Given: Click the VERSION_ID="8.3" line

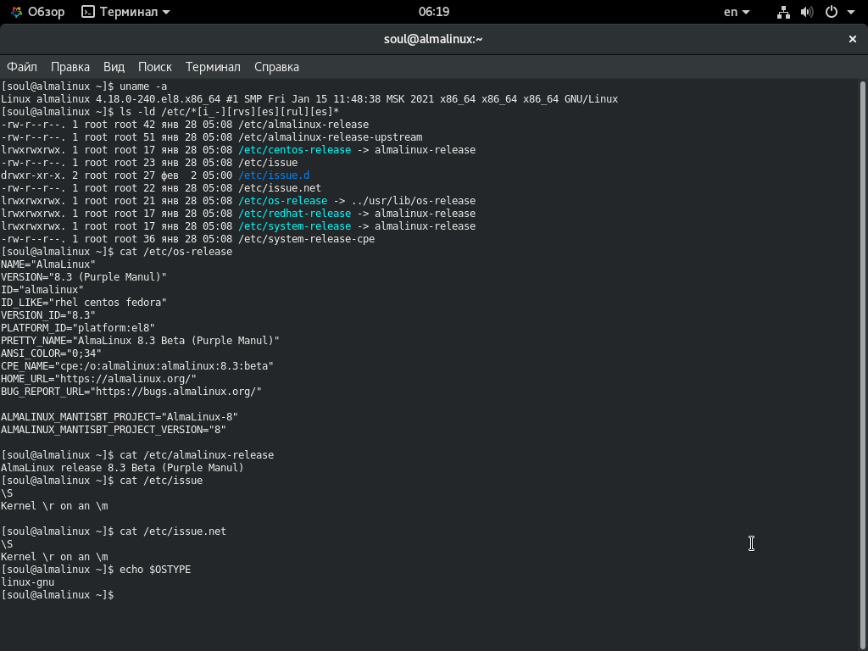Looking at the screenshot, I should 48,315.
